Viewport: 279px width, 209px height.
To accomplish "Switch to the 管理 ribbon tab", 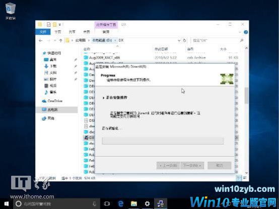I will 106,32.
